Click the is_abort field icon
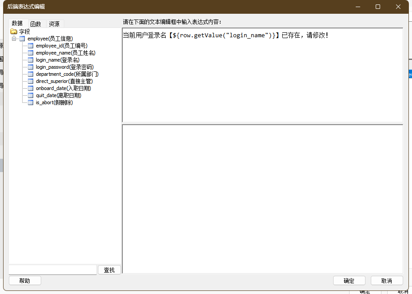 (31, 102)
